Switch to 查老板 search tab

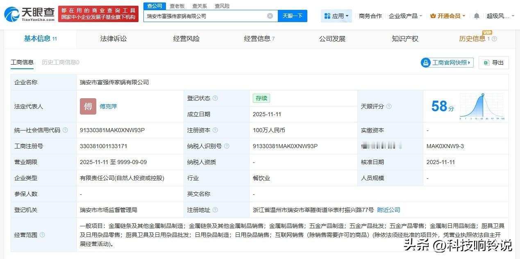(x=177, y=6)
